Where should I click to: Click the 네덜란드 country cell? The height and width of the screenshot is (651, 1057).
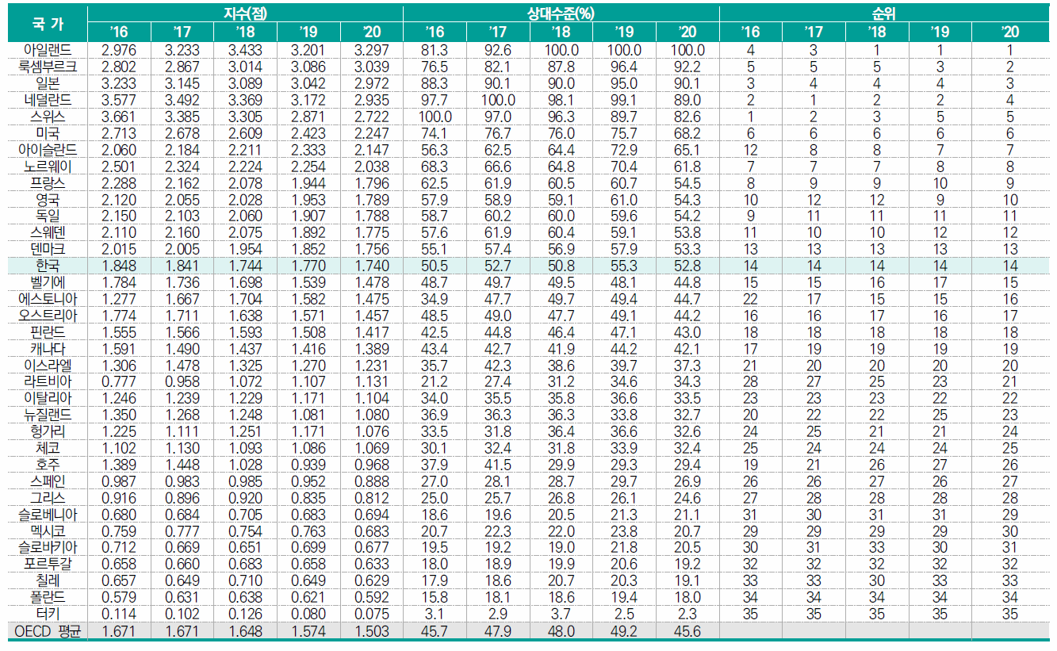(x=48, y=99)
